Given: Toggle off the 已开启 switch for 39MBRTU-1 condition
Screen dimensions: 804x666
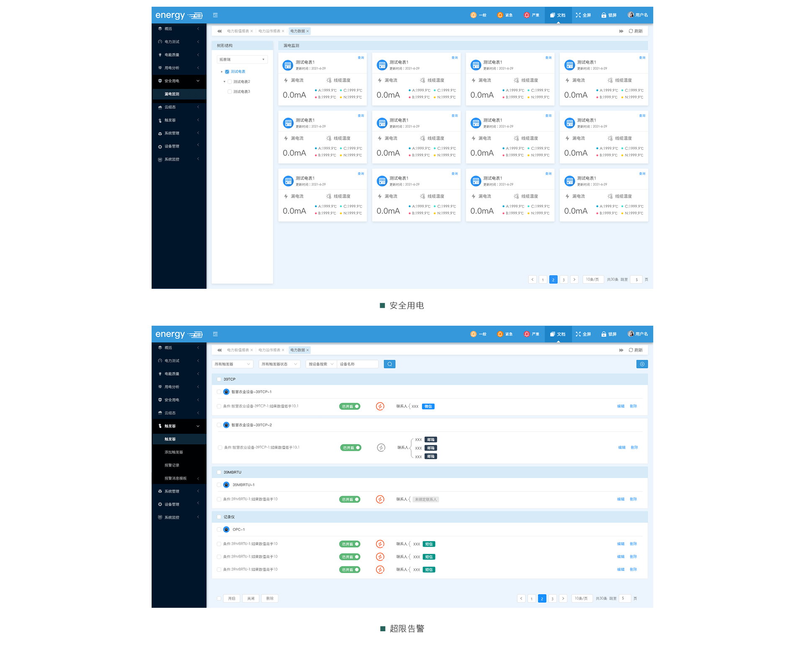Looking at the screenshot, I should click(350, 499).
